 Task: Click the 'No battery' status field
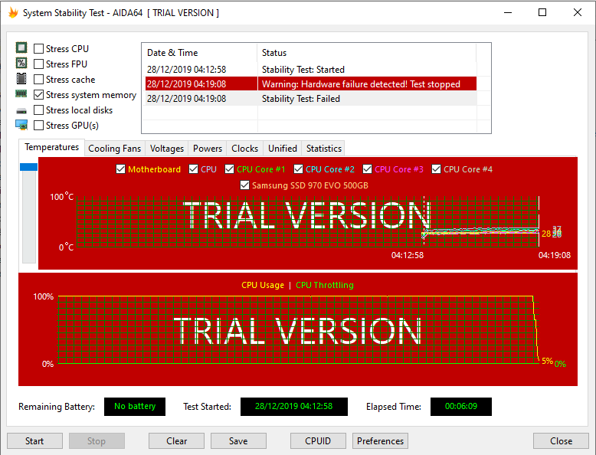(135, 406)
